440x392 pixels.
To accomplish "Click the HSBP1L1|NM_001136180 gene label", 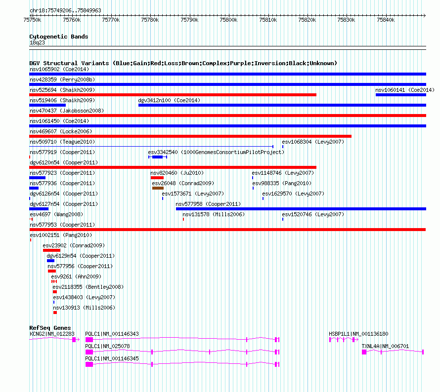I will 358,334.
